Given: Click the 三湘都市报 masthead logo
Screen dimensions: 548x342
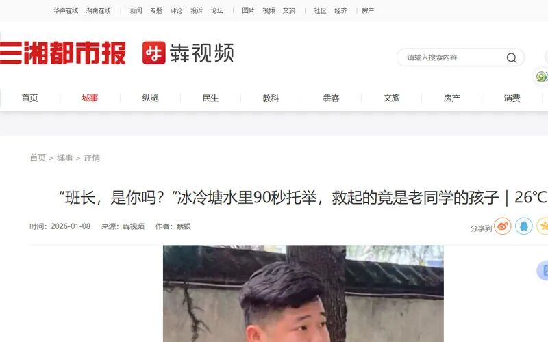Looking at the screenshot, I should tap(62, 53).
